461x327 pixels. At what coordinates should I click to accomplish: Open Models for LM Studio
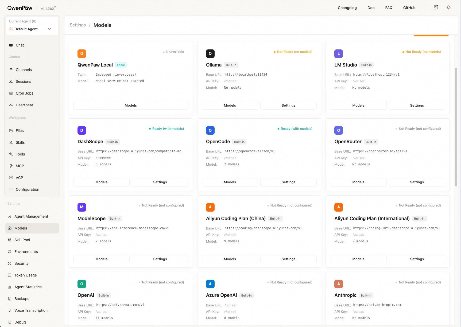358,105
